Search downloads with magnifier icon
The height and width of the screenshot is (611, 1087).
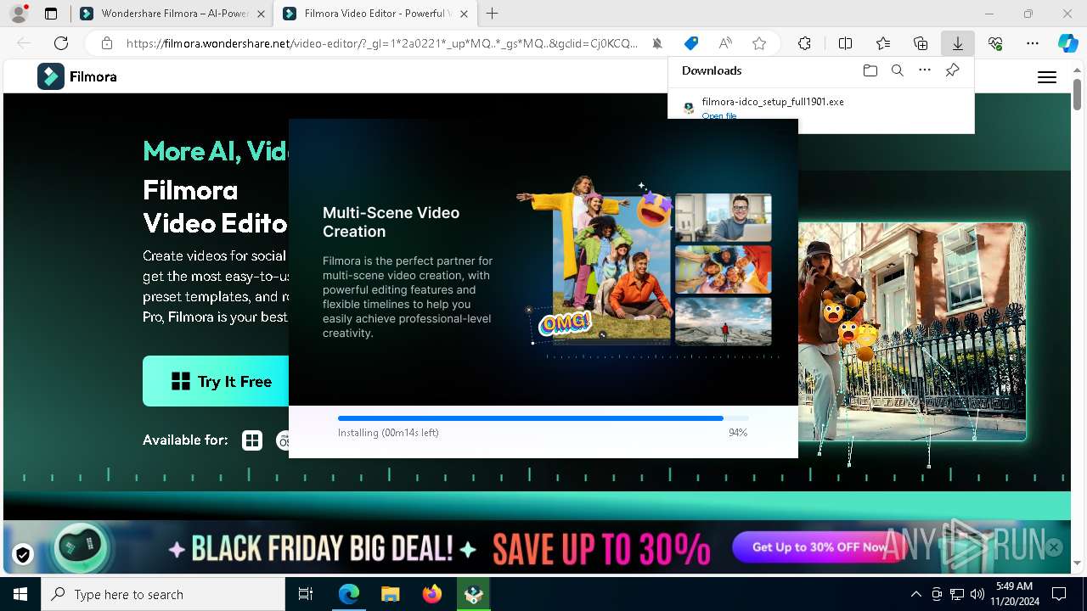[897, 70]
